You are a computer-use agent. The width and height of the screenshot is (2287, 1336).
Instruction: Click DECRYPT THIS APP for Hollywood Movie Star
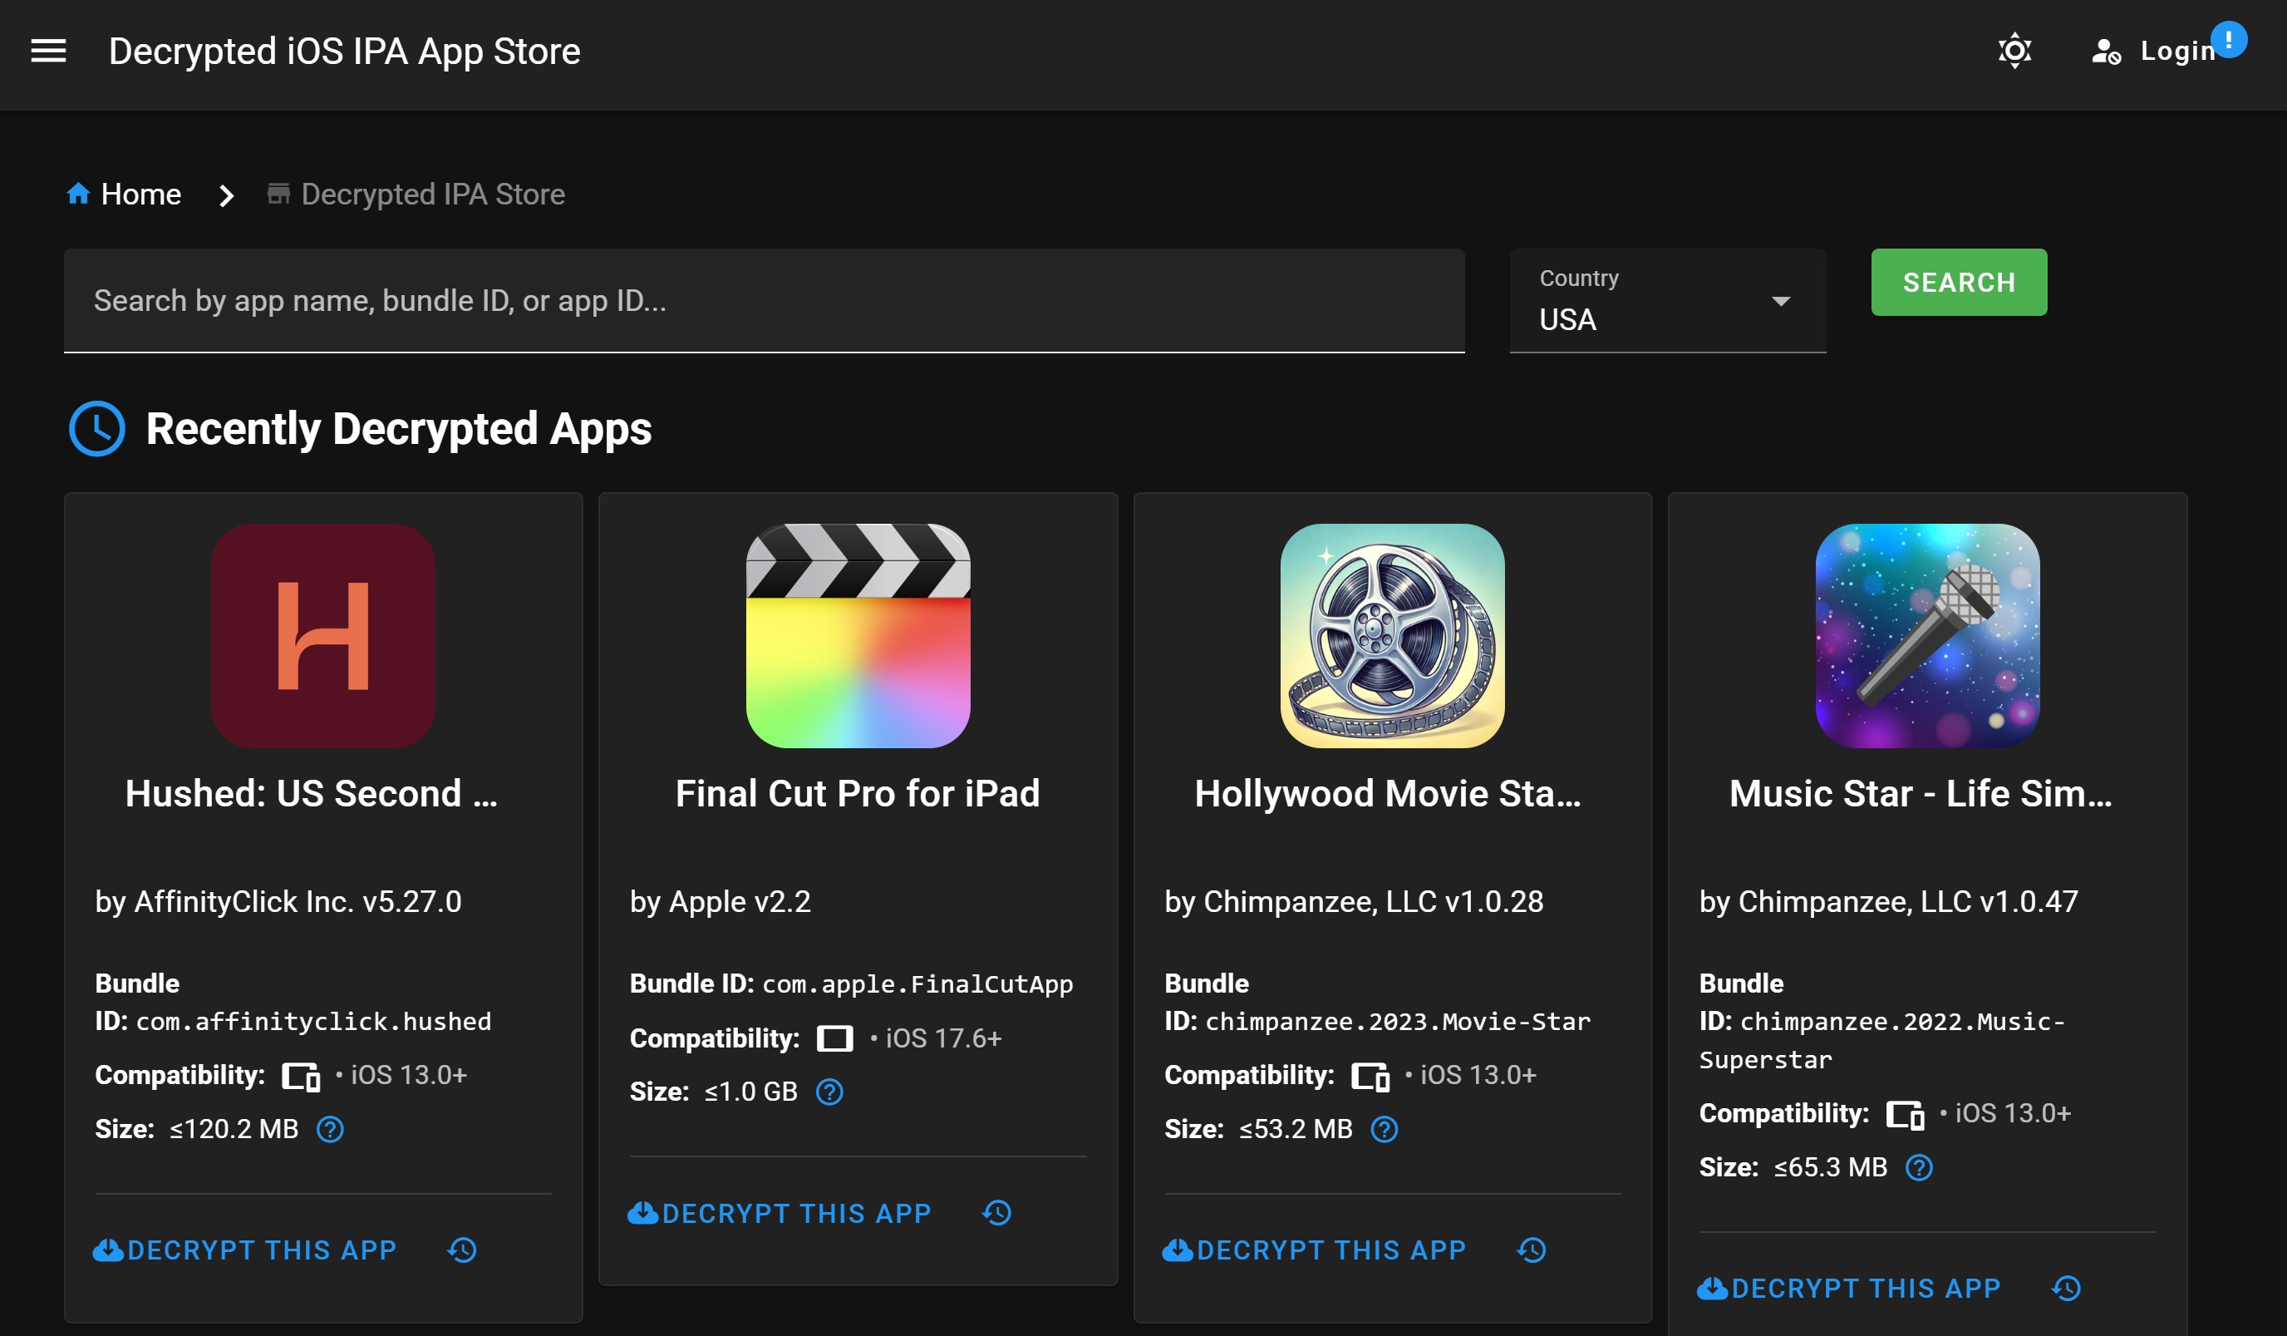pyautogui.click(x=1314, y=1250)
